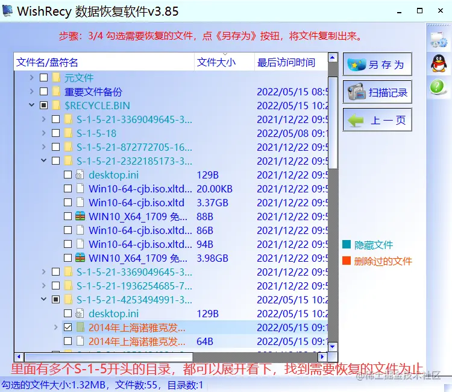The image size is (452, 392).
Task: Click the 129B desktop.ini gear icon dated 2021/12/22
Action: click(x=80, y=174)
